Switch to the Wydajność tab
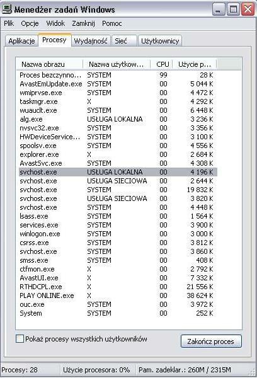 pyautogui.click(x=91, y=41)
